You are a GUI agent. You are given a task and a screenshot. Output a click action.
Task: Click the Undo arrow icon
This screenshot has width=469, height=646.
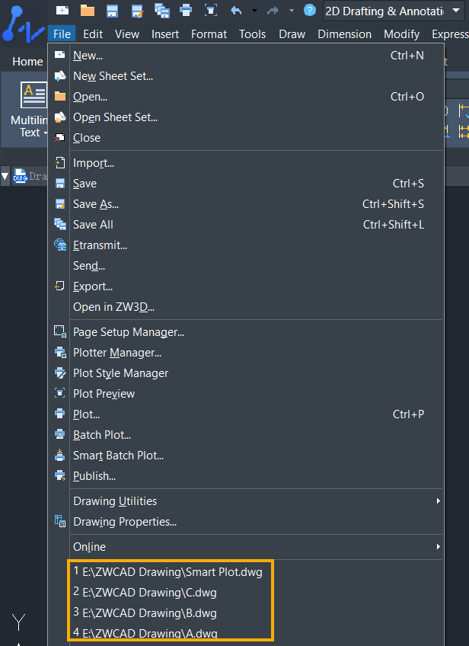pos(236,11)
